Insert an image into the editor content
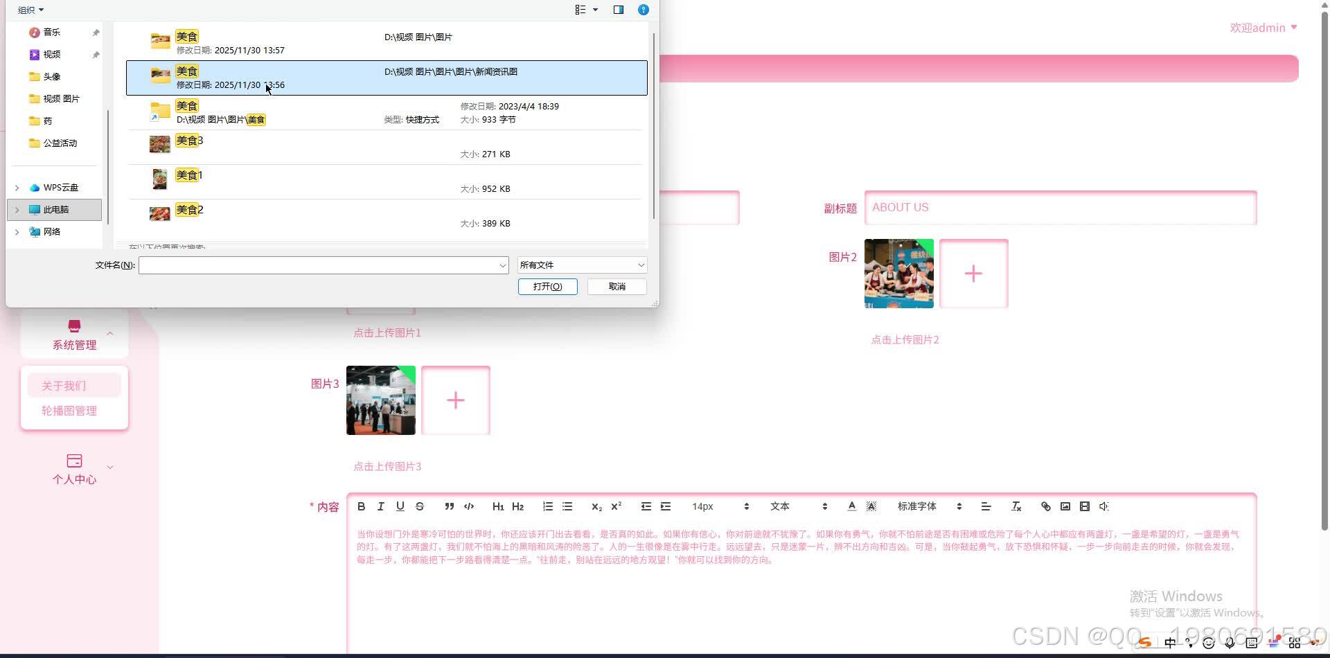This screenshot has width=1330, height=658. [x=1065, y=506]
